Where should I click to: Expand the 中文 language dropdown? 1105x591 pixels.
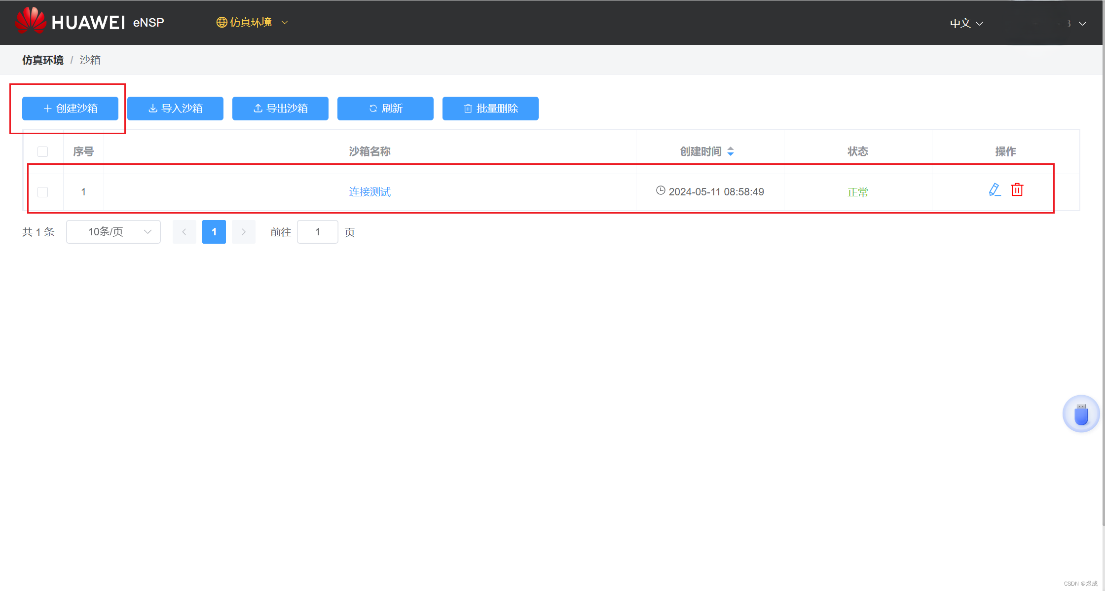tap(966, 23)
